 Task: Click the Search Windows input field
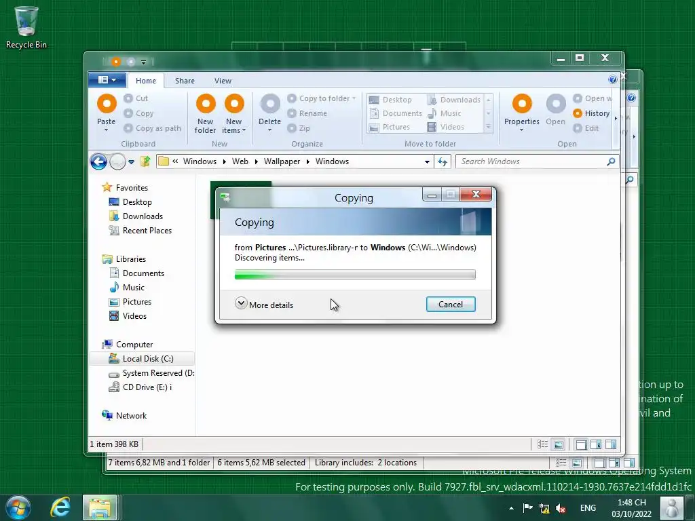tap(532, 161)
